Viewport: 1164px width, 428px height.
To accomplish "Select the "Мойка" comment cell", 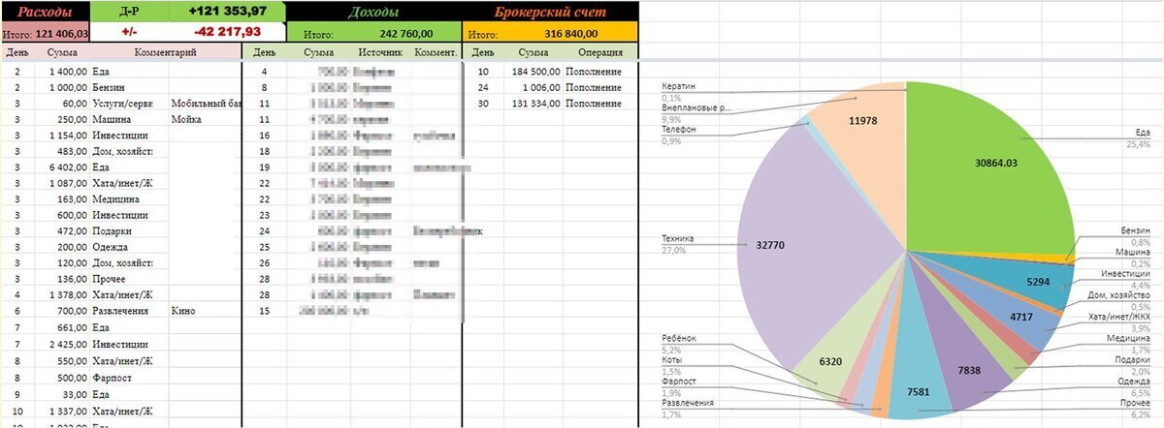I will [205, 119].
